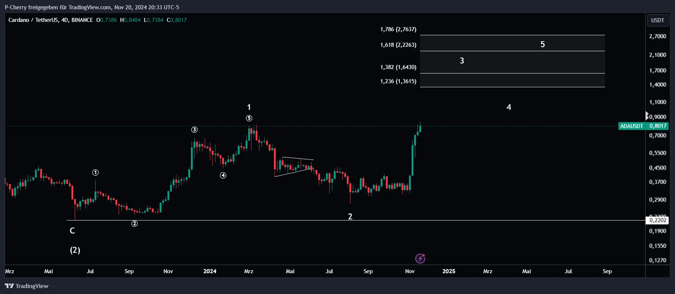Click the 0,2202 horizontal line price tag

(658, 220)
